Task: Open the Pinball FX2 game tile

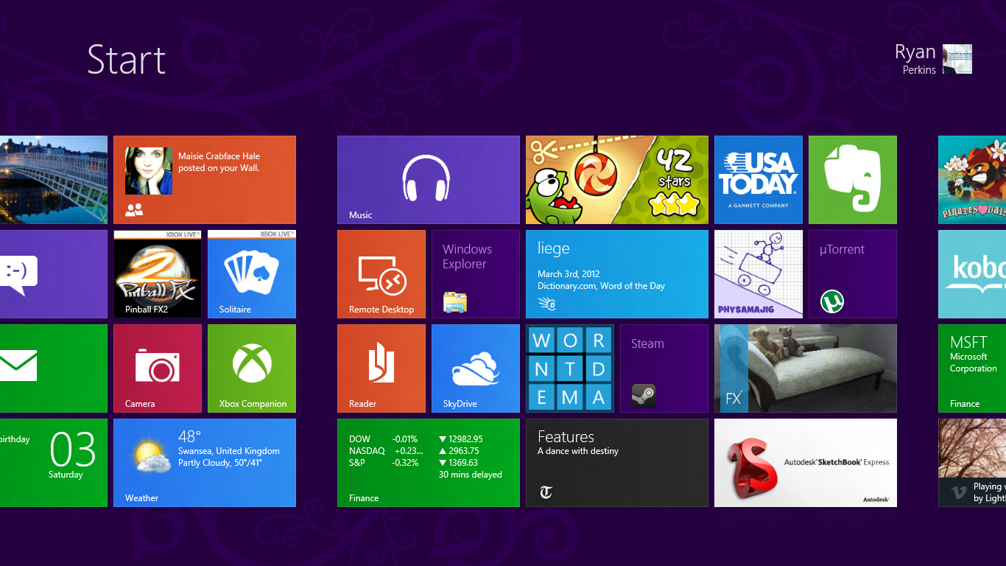Action: point(158,274)
